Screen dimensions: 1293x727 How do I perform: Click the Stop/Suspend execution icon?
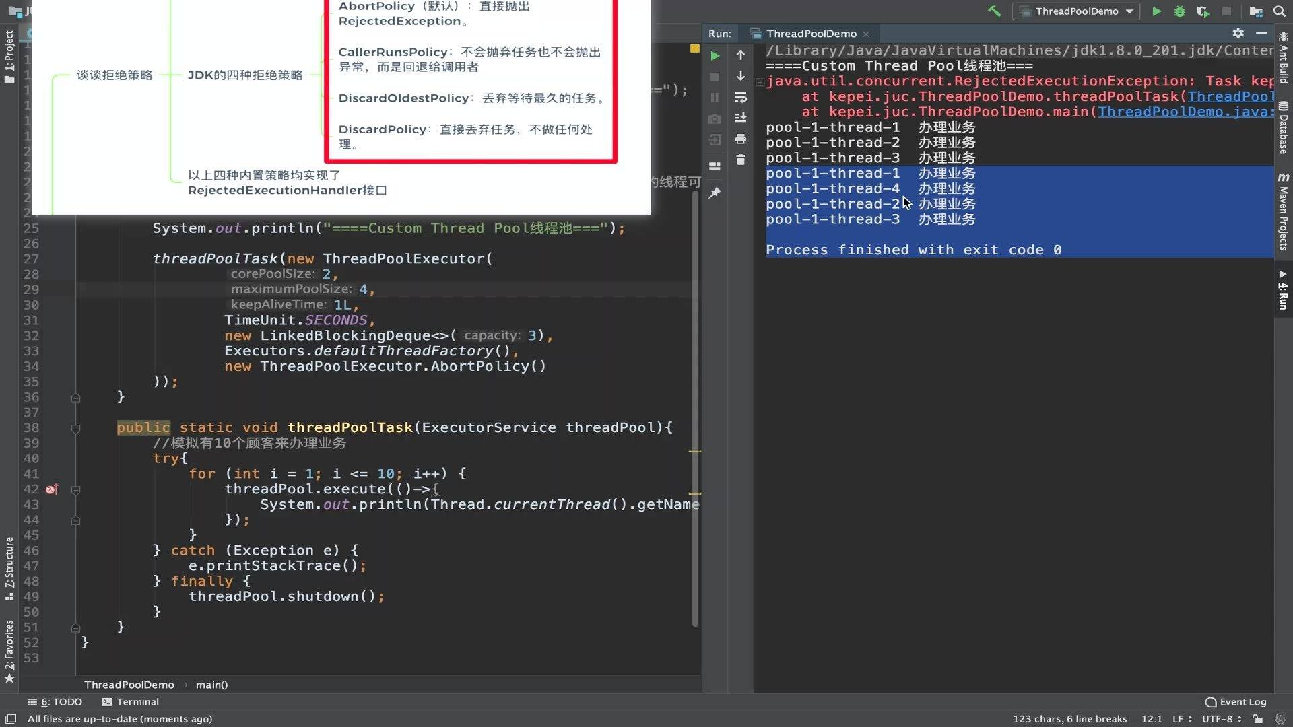click(715, 76)
